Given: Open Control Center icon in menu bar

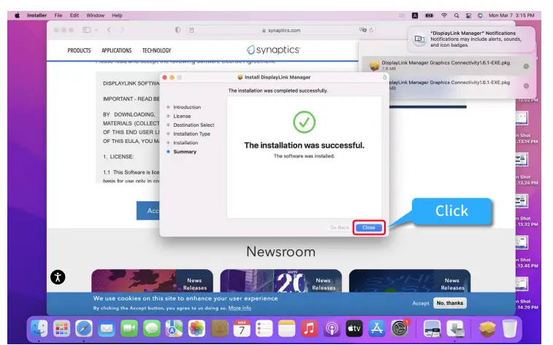Looking at the screenshot, I should 468,15.
